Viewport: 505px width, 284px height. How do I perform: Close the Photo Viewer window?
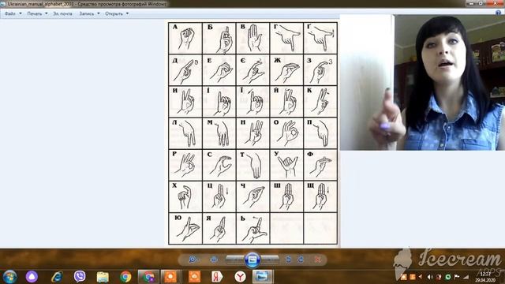coord(496,3)
